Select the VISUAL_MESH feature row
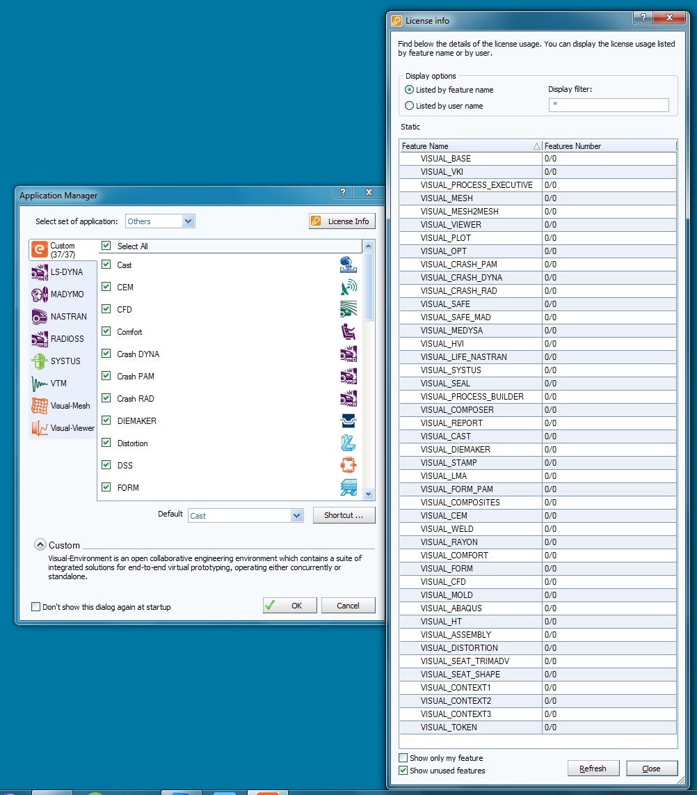 point(538,198)
